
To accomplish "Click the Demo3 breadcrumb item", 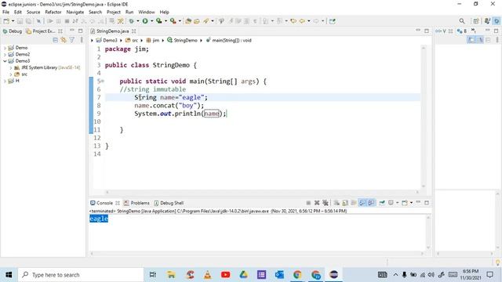I will [107, 40].
